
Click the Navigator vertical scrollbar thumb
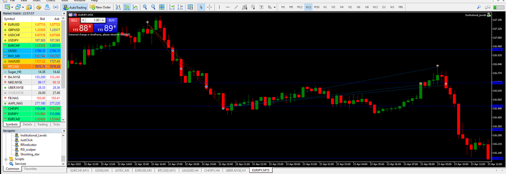pos(64,158)
